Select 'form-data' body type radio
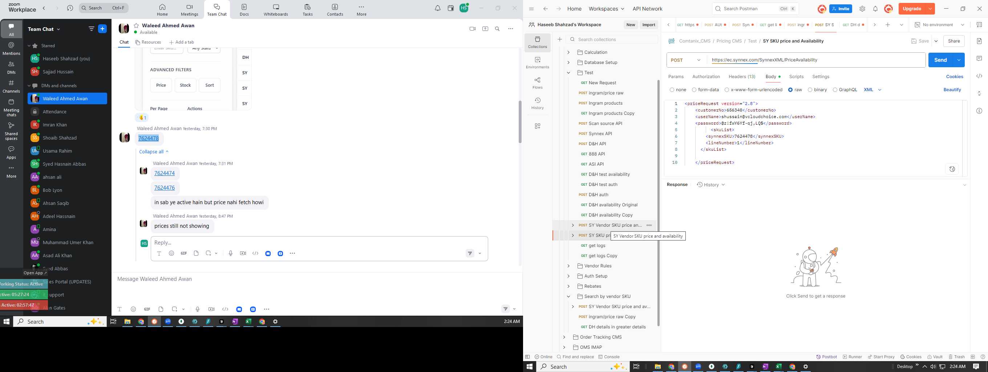 tap(694, 90)
